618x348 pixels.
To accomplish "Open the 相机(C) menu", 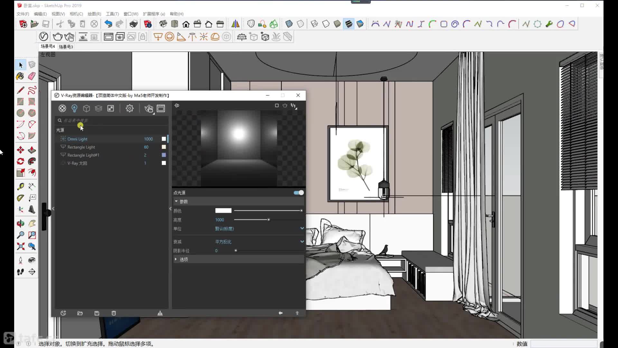I will 76,14.
